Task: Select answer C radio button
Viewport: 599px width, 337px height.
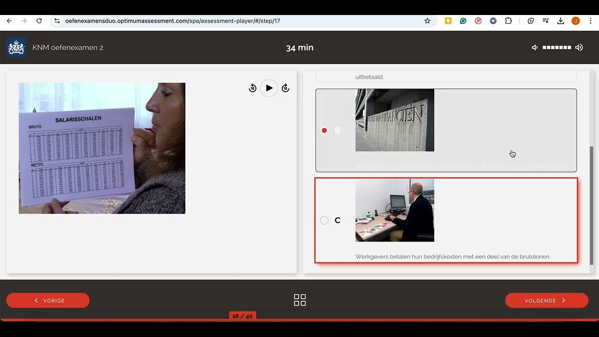Action: tap(324, 220)
